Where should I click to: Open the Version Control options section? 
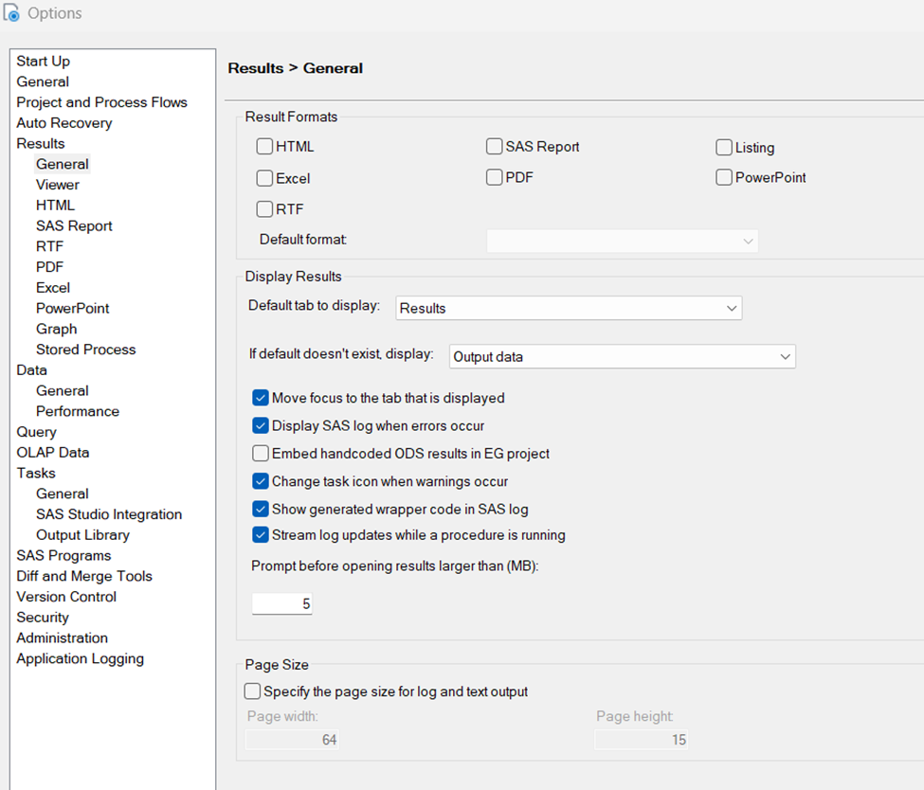tap(65, 596)
